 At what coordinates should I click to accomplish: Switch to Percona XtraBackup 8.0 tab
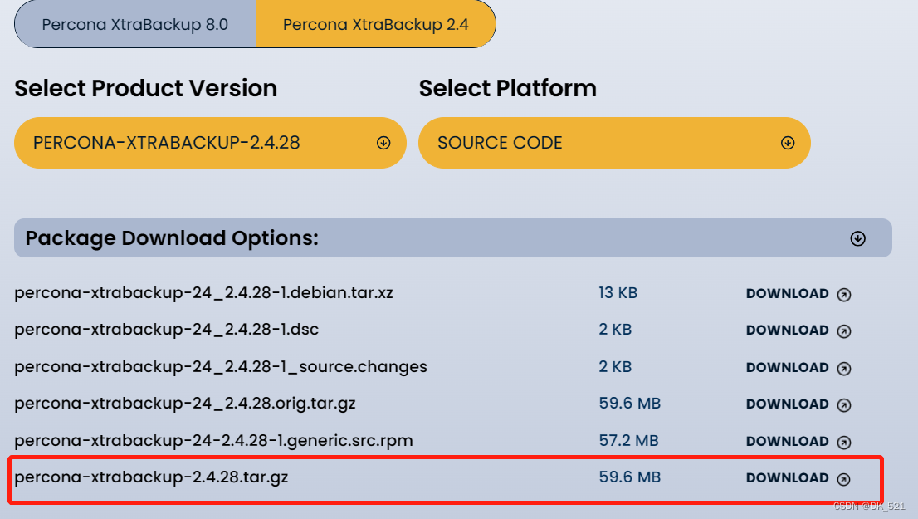tap(135, 24)
